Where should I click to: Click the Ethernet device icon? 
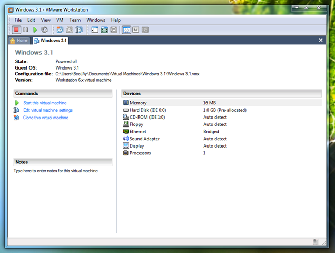125,131
